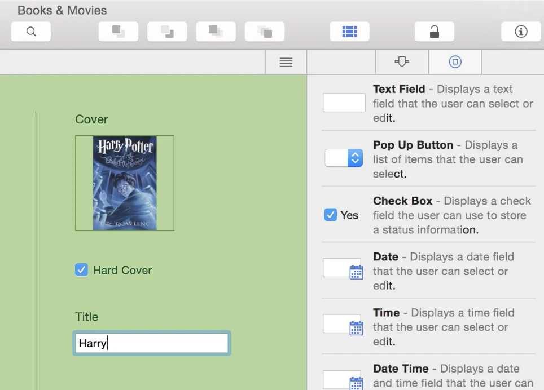Switch to the shield-shaped inspector tab
Screen dimensions: 544x390
pos(402,62)
